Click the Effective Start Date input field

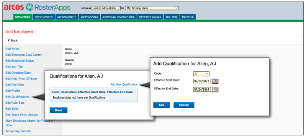point(202,81)
